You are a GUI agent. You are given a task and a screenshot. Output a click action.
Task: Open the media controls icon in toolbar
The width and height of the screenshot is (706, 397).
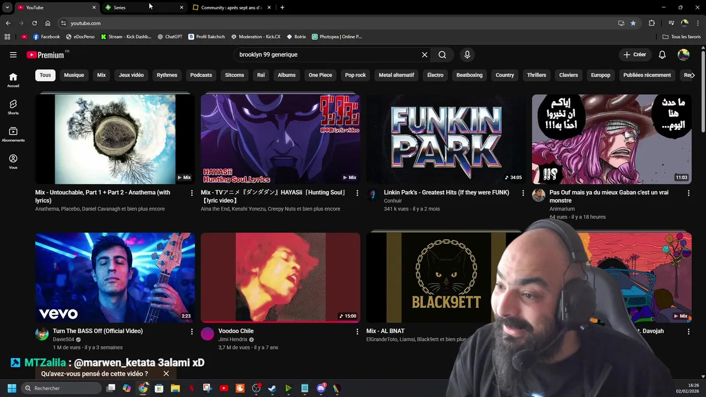pyautogui.click(x=671, y=23)
